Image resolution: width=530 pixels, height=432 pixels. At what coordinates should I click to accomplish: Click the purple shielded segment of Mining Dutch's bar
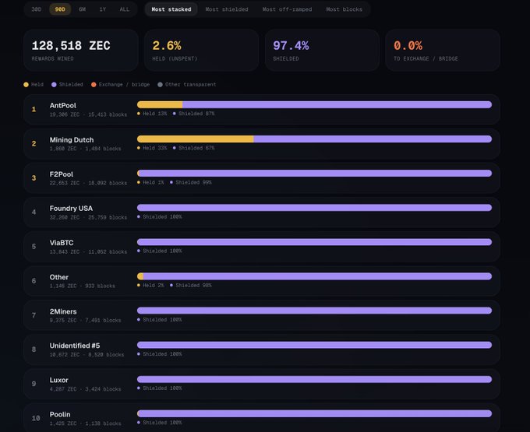[x=373, y=139]
